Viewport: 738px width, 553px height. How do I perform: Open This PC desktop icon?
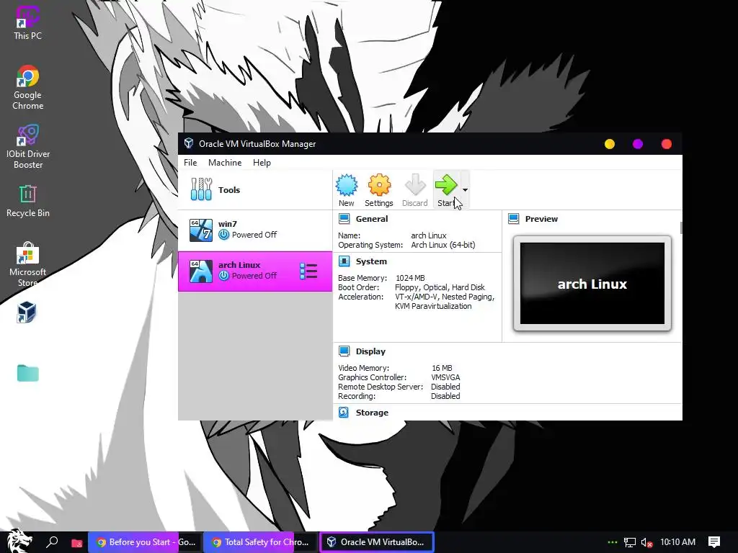(28, 22)
